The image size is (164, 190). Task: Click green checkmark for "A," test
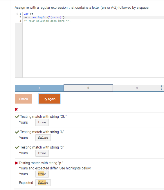17,132
